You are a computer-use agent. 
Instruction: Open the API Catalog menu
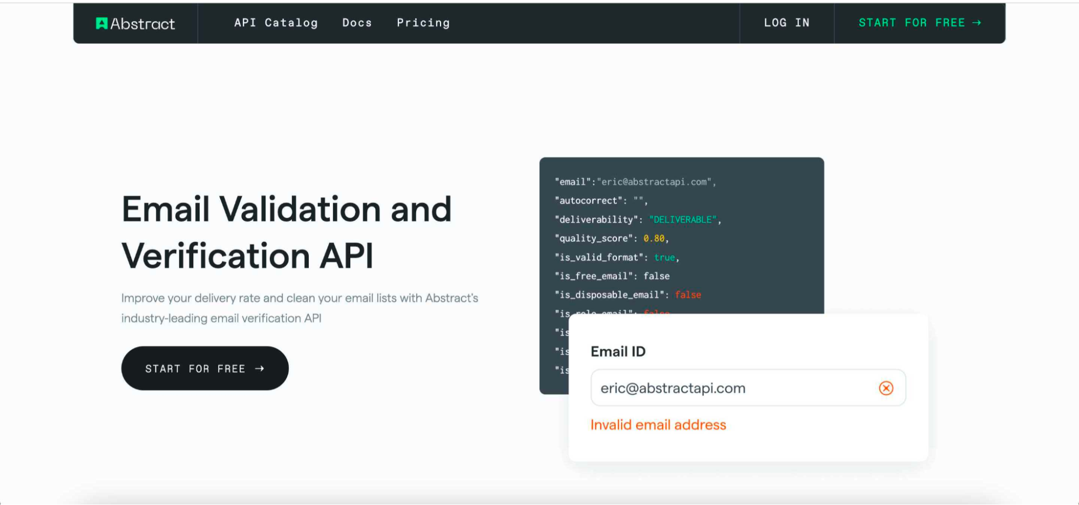pyautogui.click(x=276, y=23)
